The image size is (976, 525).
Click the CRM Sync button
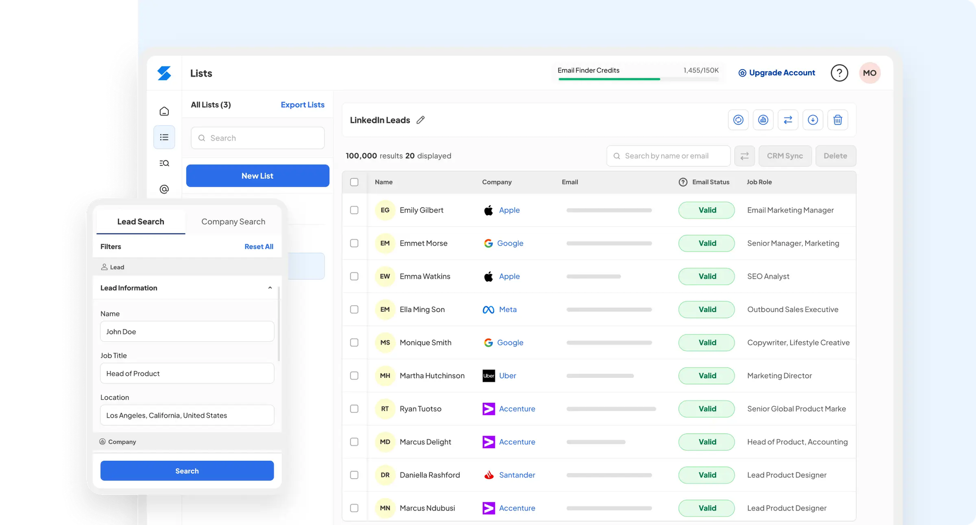[x=785, y=156]
